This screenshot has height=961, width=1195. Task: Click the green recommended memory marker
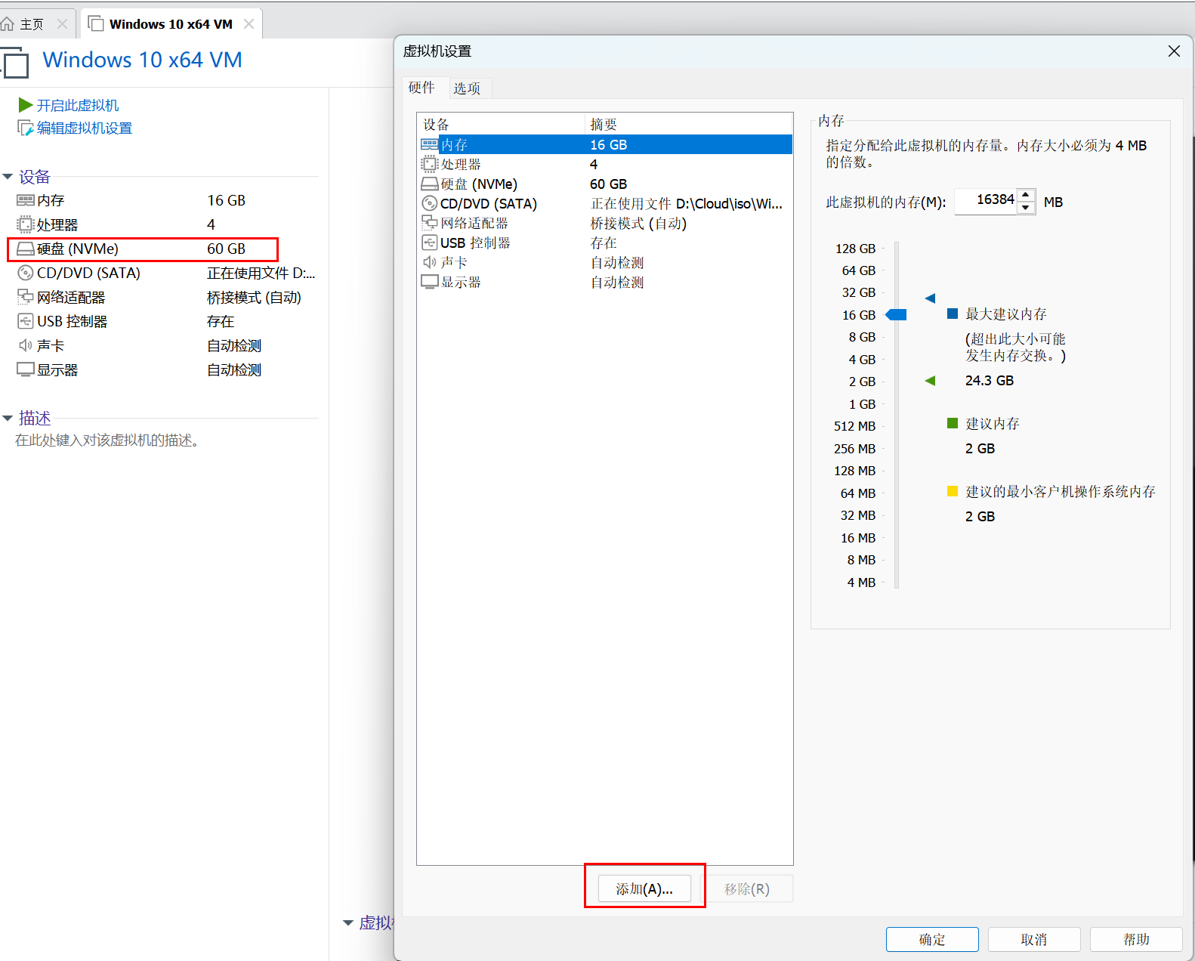pos(931,381)
